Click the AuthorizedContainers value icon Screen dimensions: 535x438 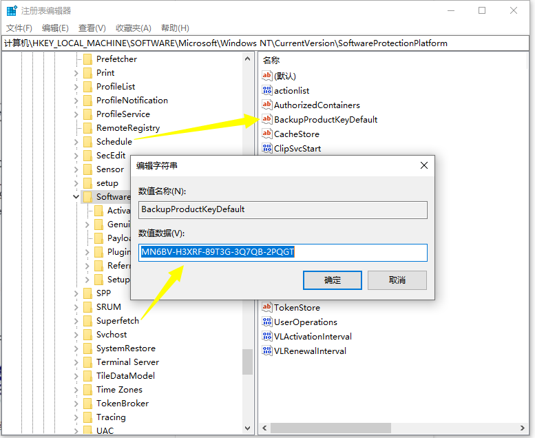267,105
